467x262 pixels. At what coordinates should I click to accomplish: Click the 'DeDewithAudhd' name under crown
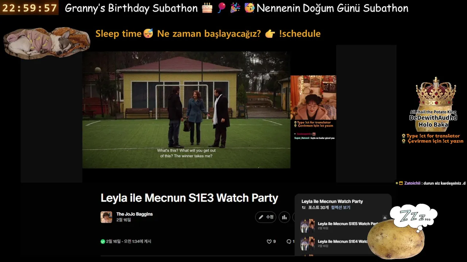(433, 118)
